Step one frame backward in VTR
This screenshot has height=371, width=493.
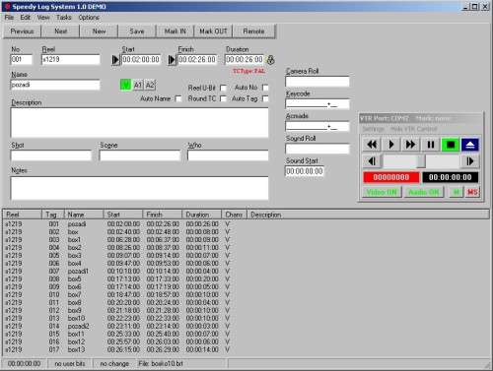point(372,161)
